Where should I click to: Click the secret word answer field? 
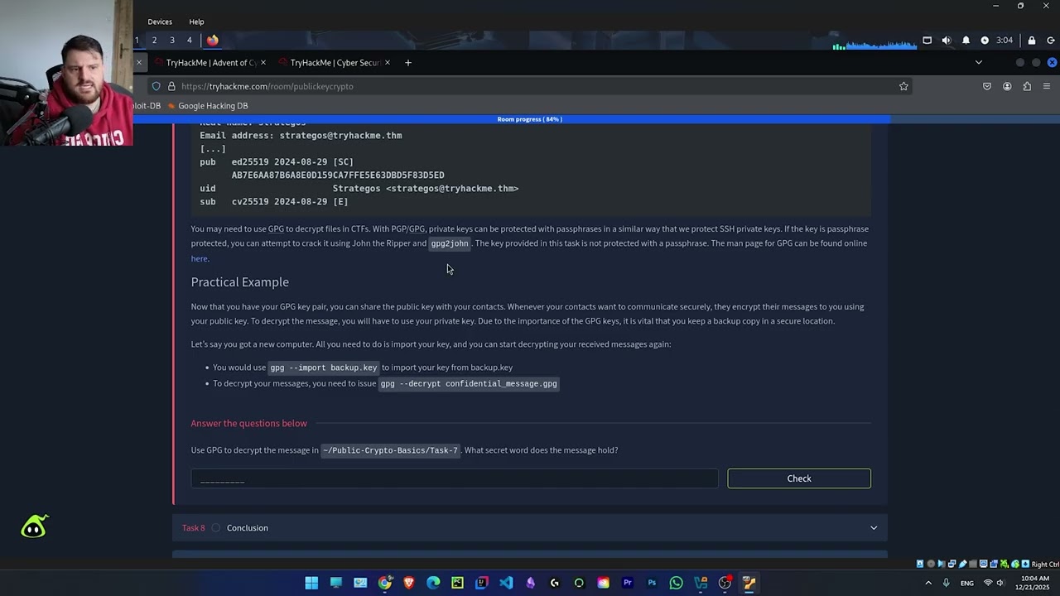click(455, 478)
